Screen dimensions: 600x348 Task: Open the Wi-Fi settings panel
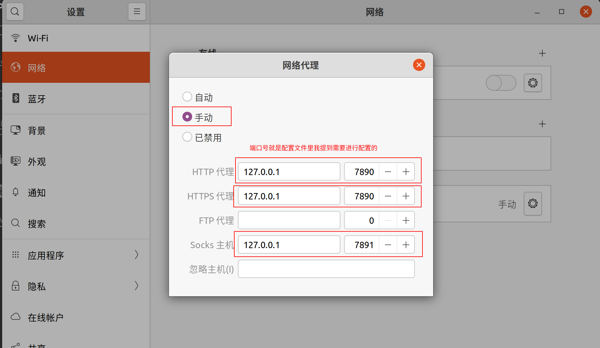pos(76,38)
